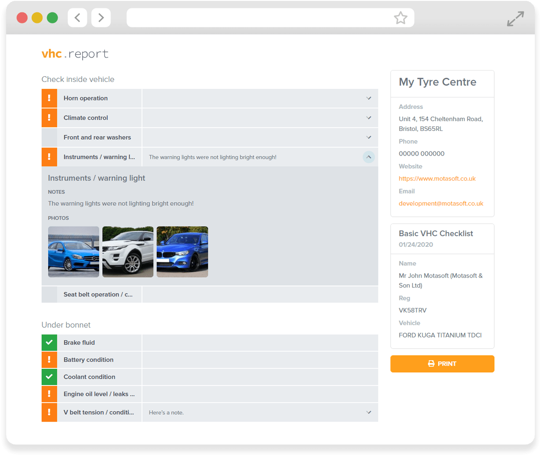This screenshot has height=456, width=541.
Task: Click the green checkmark icon for Brake fluid
Action: tap(49, 342)
